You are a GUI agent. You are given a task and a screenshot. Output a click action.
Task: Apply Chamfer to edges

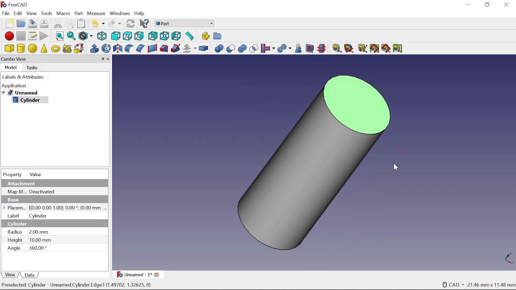pos(141,49)
